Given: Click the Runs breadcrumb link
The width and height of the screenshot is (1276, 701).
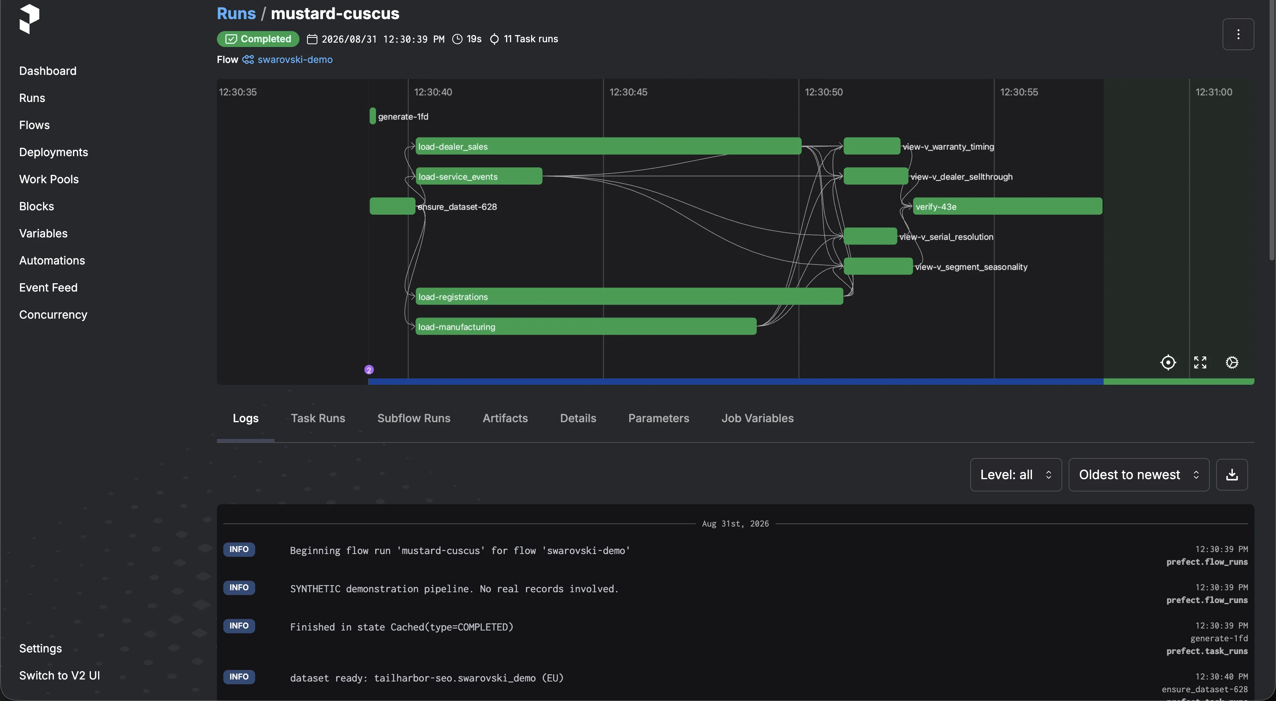Looking at the screenshot, I should click(x=236, y=14).
